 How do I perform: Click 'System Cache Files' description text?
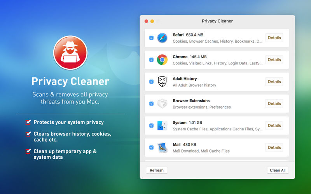point(218,129)
